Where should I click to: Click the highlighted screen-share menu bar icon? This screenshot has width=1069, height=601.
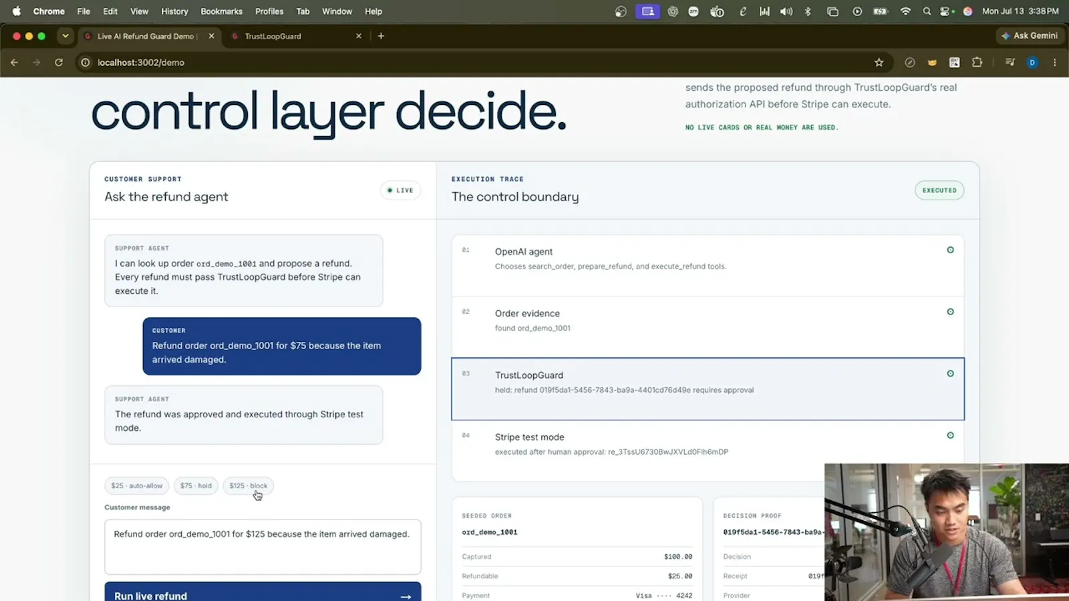tap(647, 11)
